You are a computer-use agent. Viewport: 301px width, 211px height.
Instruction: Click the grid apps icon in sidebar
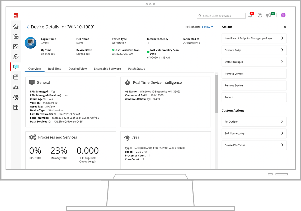pyautogui.click(x=16, y=107)
